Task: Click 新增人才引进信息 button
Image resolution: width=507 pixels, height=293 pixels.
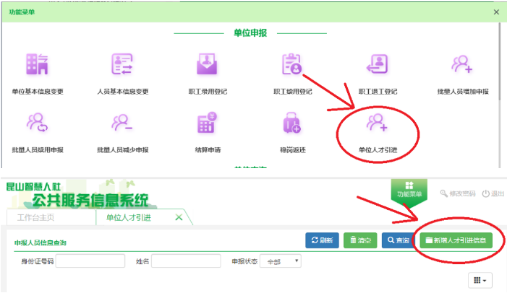Action: pyautogui.click(x=456, y=240)
